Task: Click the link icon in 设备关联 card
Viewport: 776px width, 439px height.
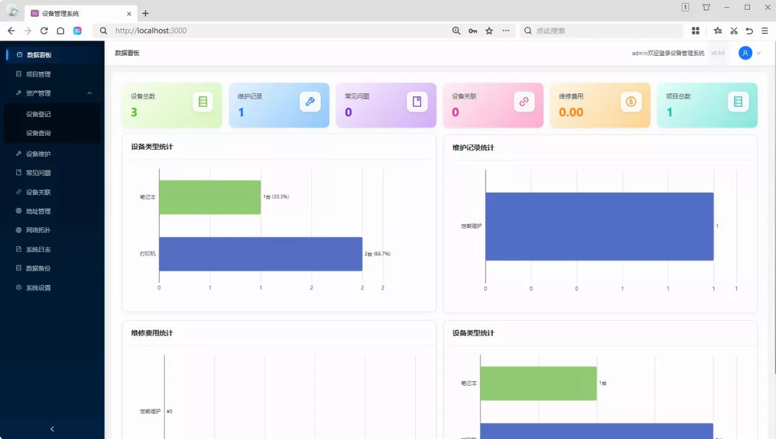Action: [x=524, y=102]
